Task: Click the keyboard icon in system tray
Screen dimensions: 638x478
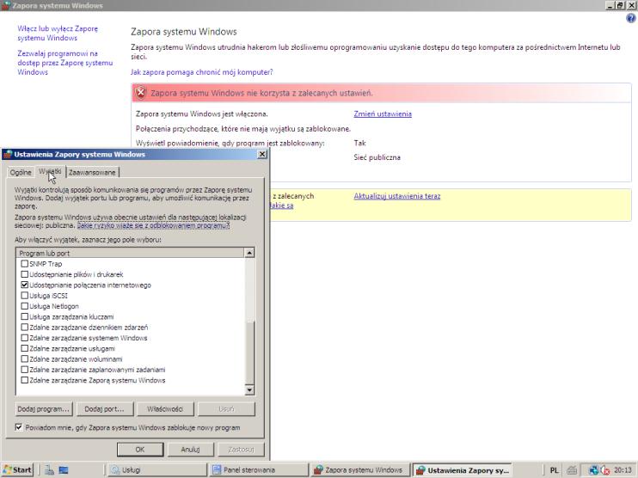Action: point(572,470)
